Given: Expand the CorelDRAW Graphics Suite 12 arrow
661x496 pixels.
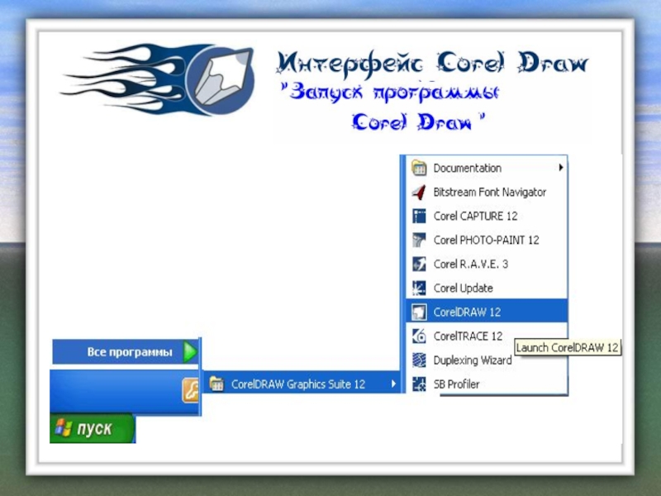Looking at the screenshot, I should click(x=393, y=384).
